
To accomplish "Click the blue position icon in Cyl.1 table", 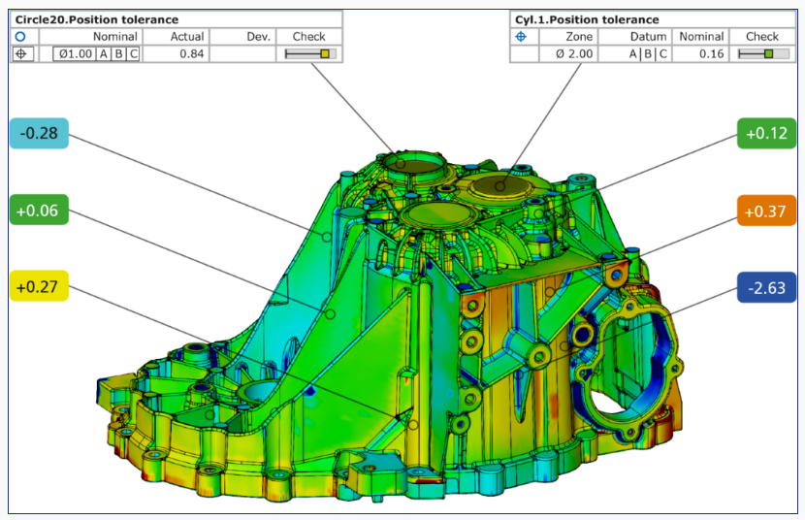I will [x=521, y=37].
